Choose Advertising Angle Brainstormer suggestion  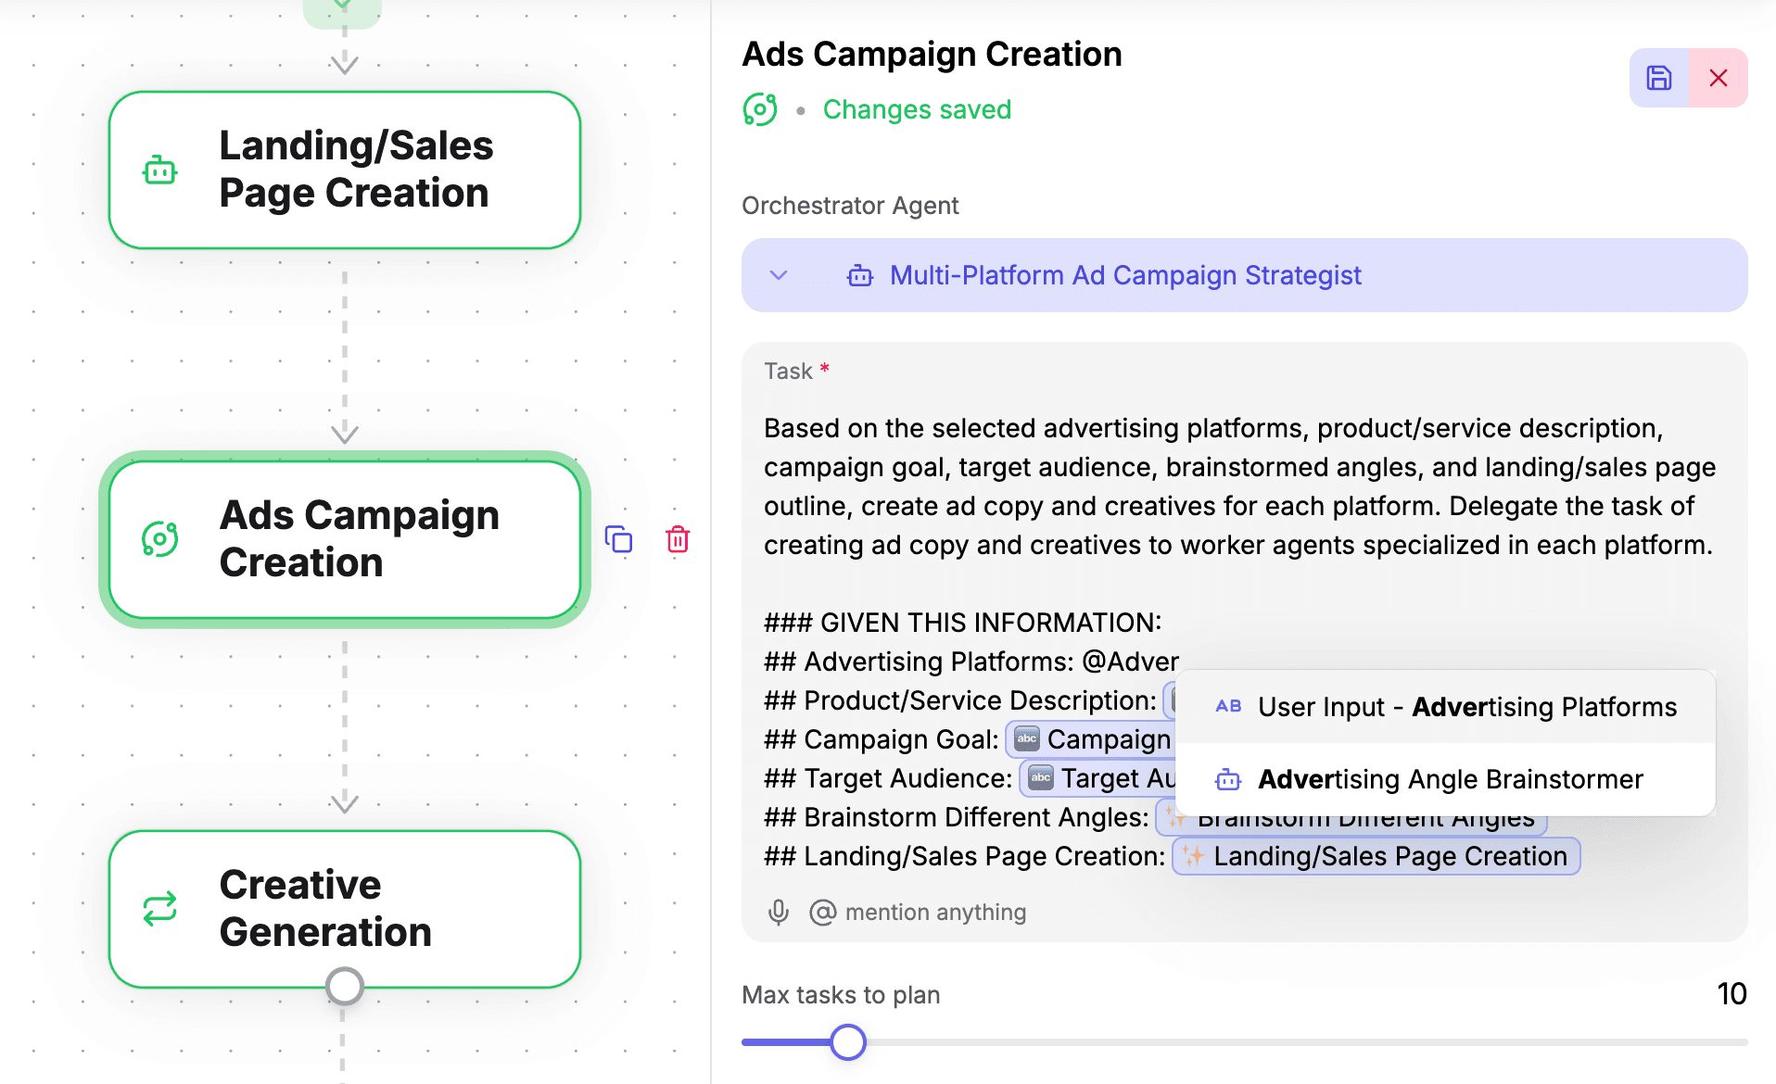(1445, 779)
